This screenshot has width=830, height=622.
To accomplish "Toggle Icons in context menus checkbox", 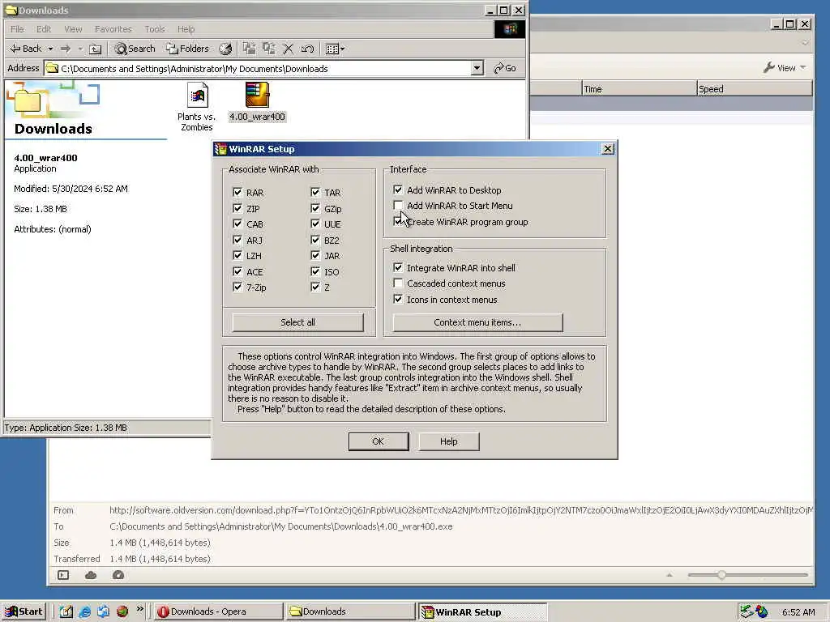I will pyautogui.click(x=397, y=300).
